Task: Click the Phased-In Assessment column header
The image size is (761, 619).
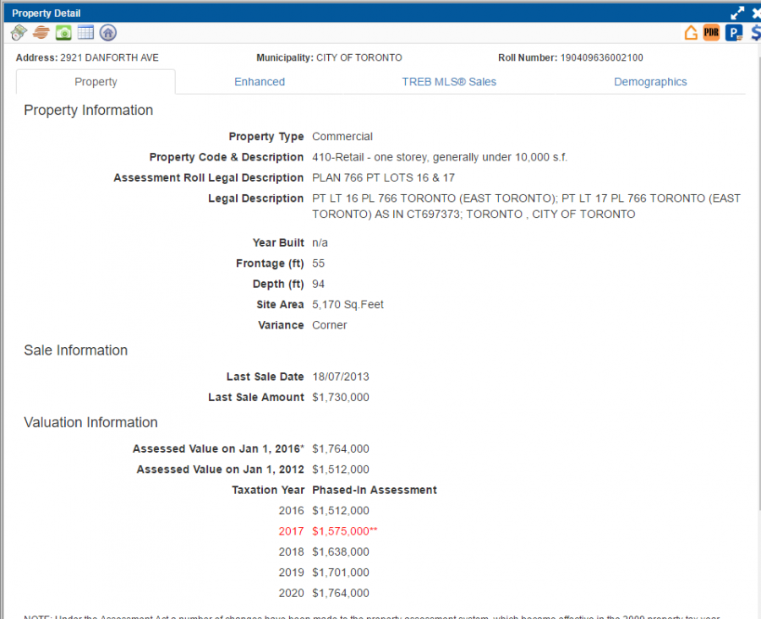Action: click(375, 490)
